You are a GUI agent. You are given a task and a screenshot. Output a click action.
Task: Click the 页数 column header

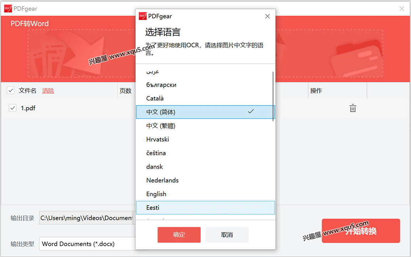pos(125,91)
